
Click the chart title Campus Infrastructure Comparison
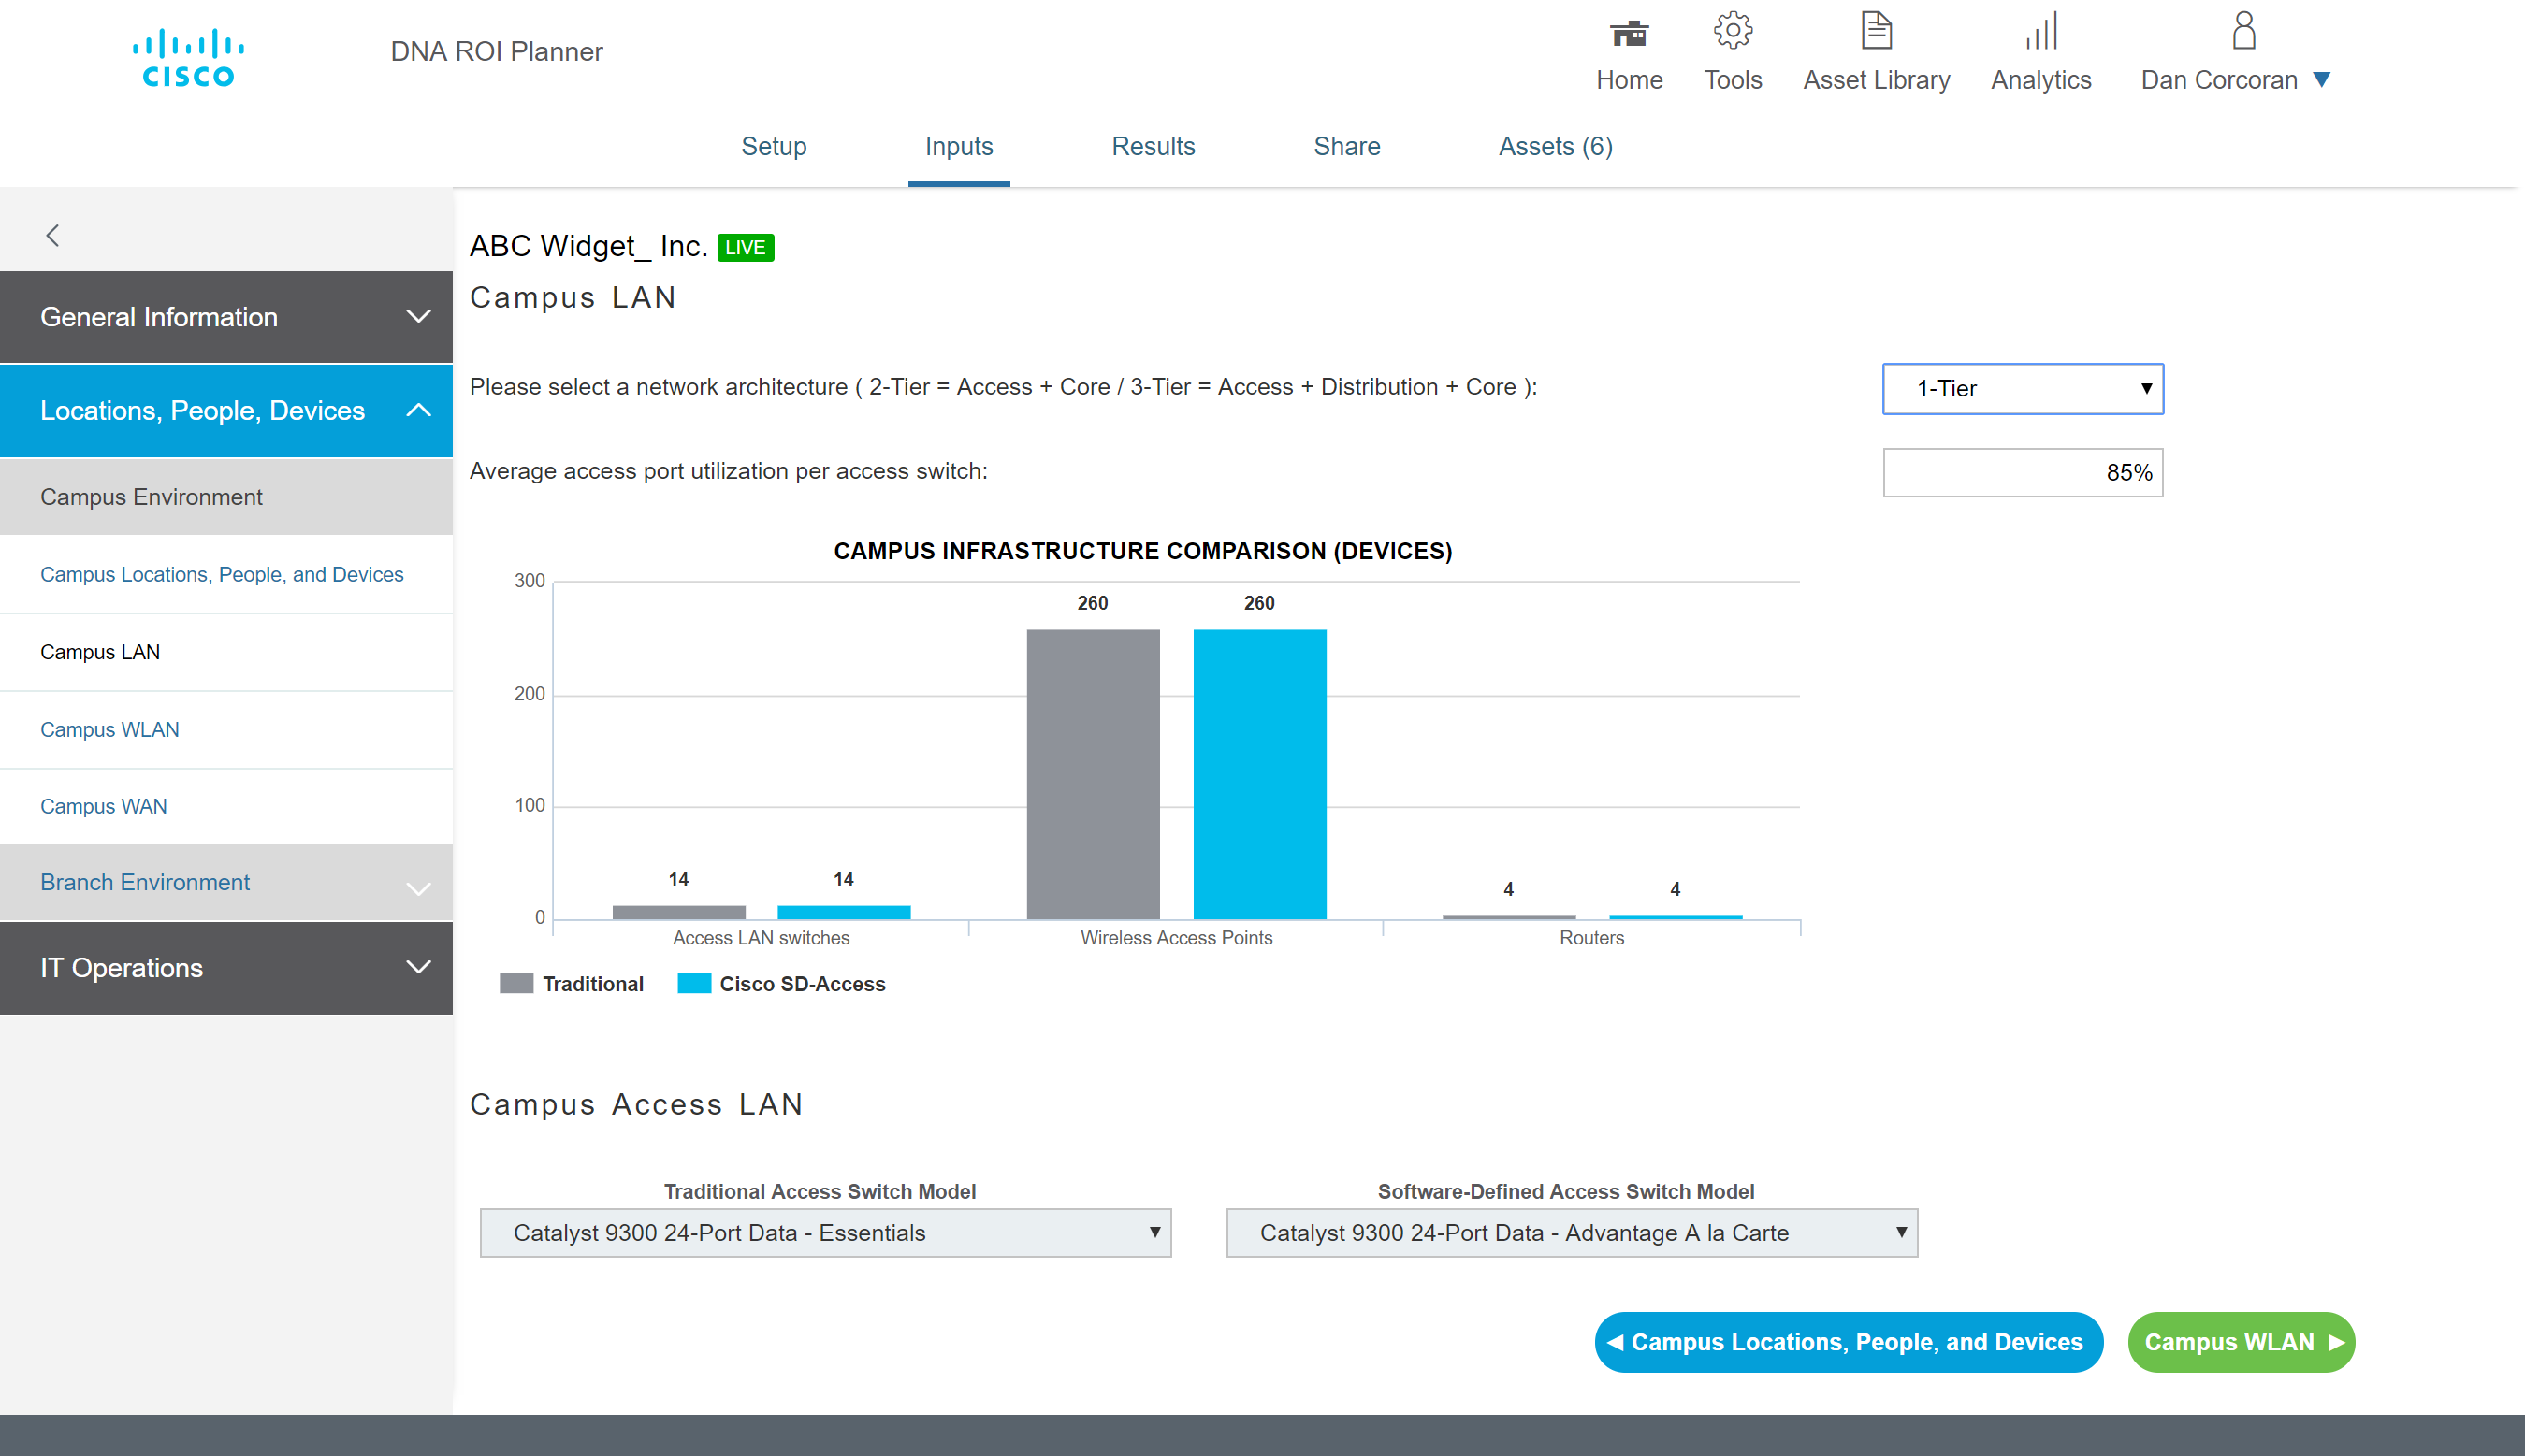1142,551
